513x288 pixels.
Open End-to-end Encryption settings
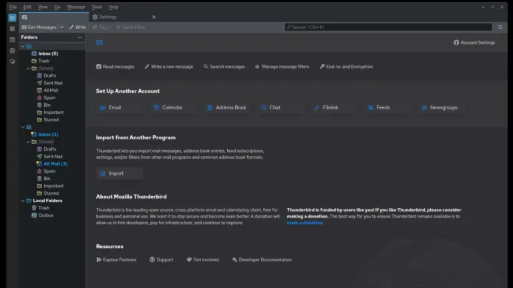(x=346, y=67)
